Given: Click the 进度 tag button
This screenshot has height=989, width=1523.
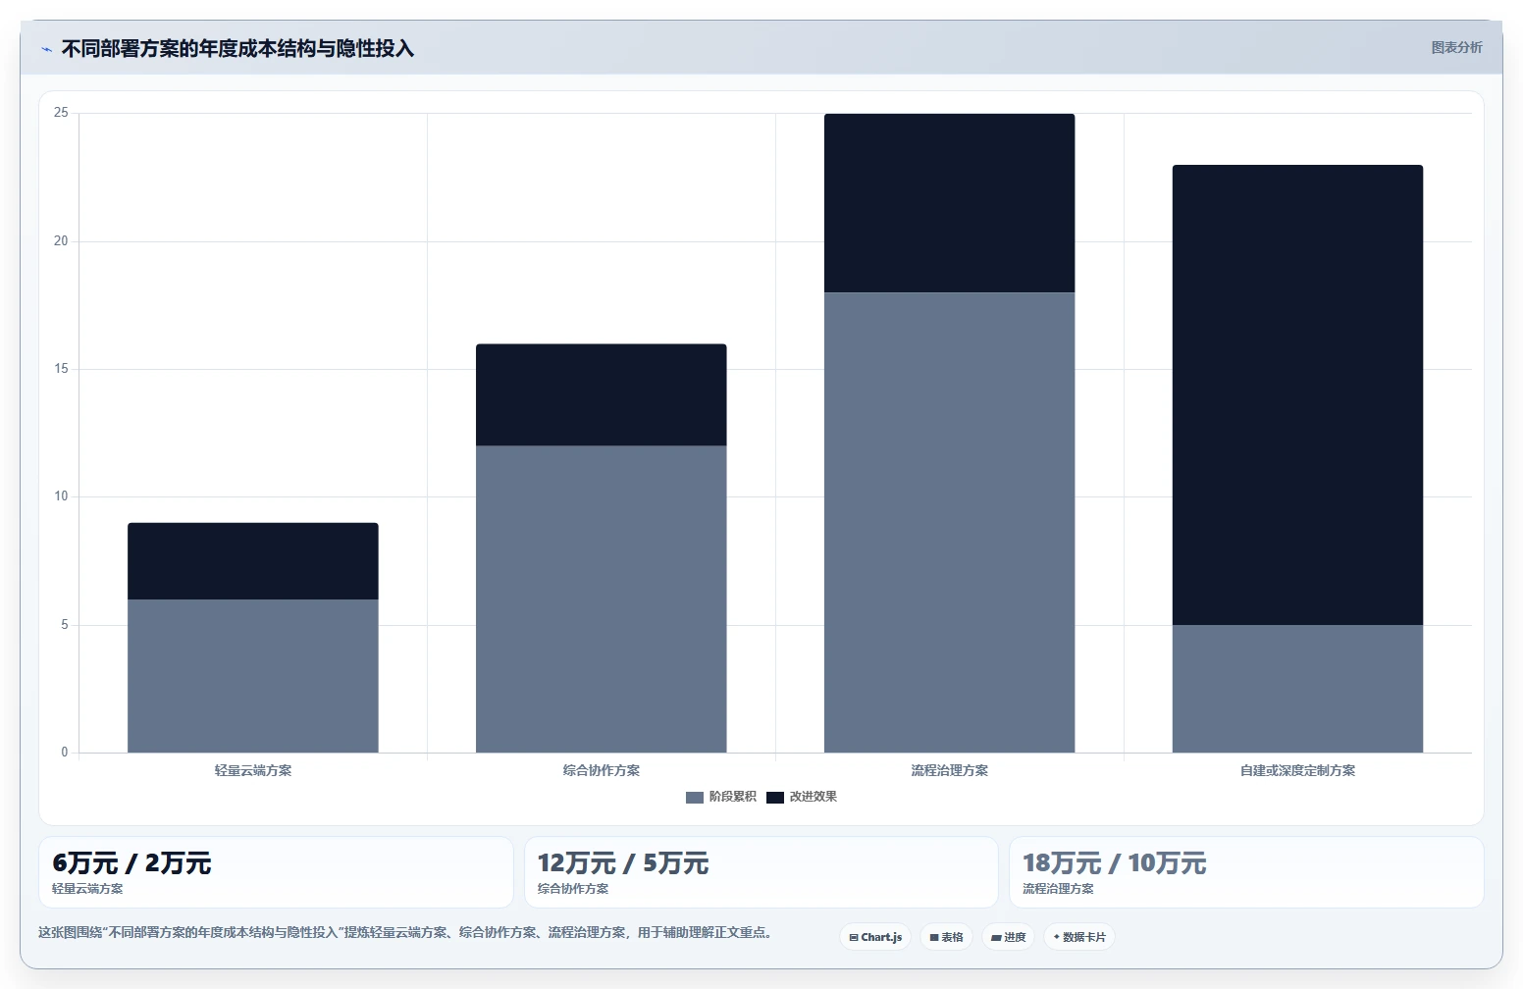Looking at the screenshot, I should (1008, 937).
